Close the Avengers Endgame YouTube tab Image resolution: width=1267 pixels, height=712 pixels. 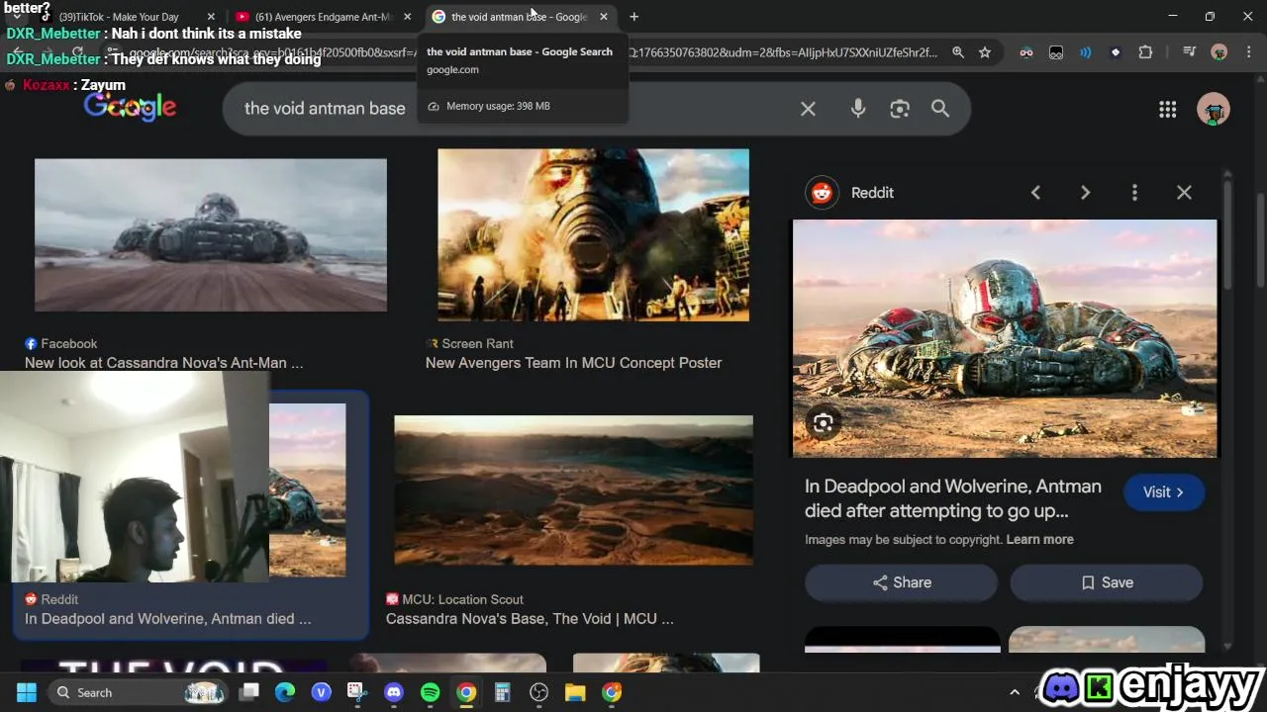tap(407, 17)
